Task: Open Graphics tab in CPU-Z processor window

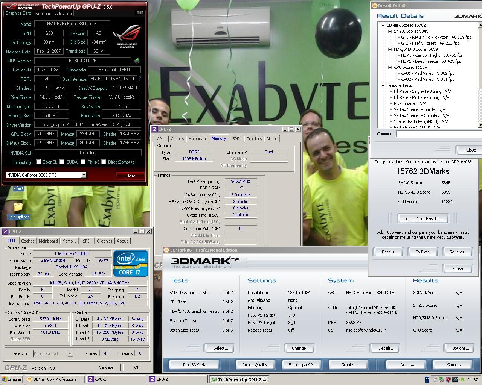Action: coord(104,241)
